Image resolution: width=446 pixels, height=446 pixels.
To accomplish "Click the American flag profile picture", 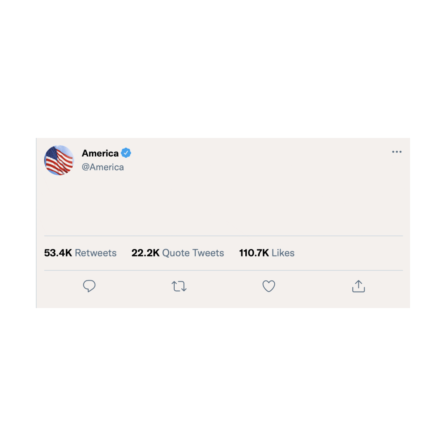I will tap(59, 160).
